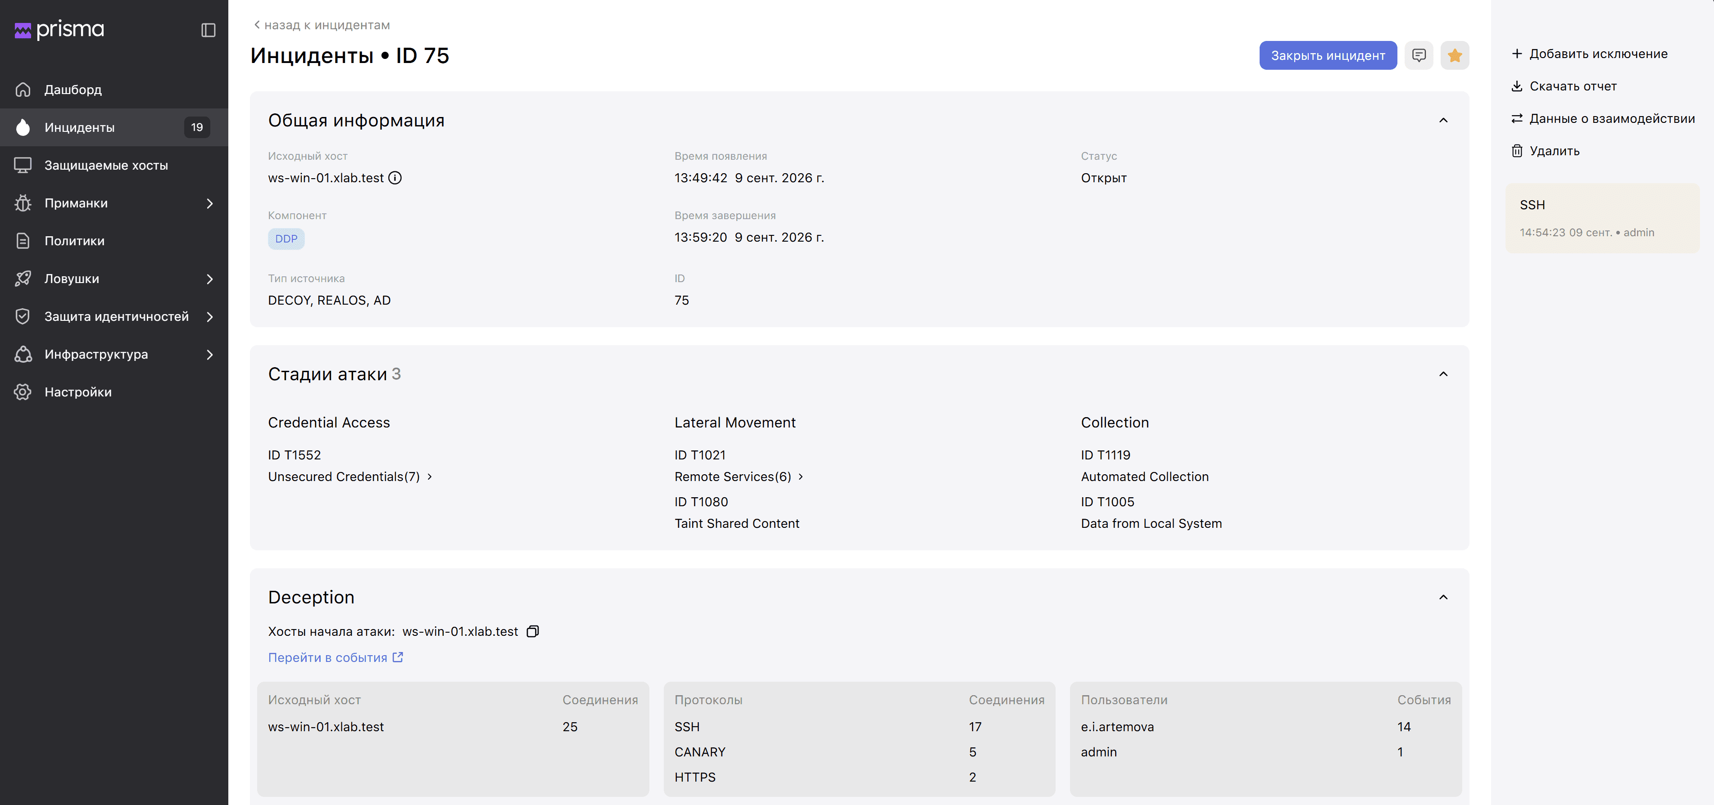Collapse the sidebar using the panel icon
This screenshot has width=1714, height=805.
click(x=208, y=30)
